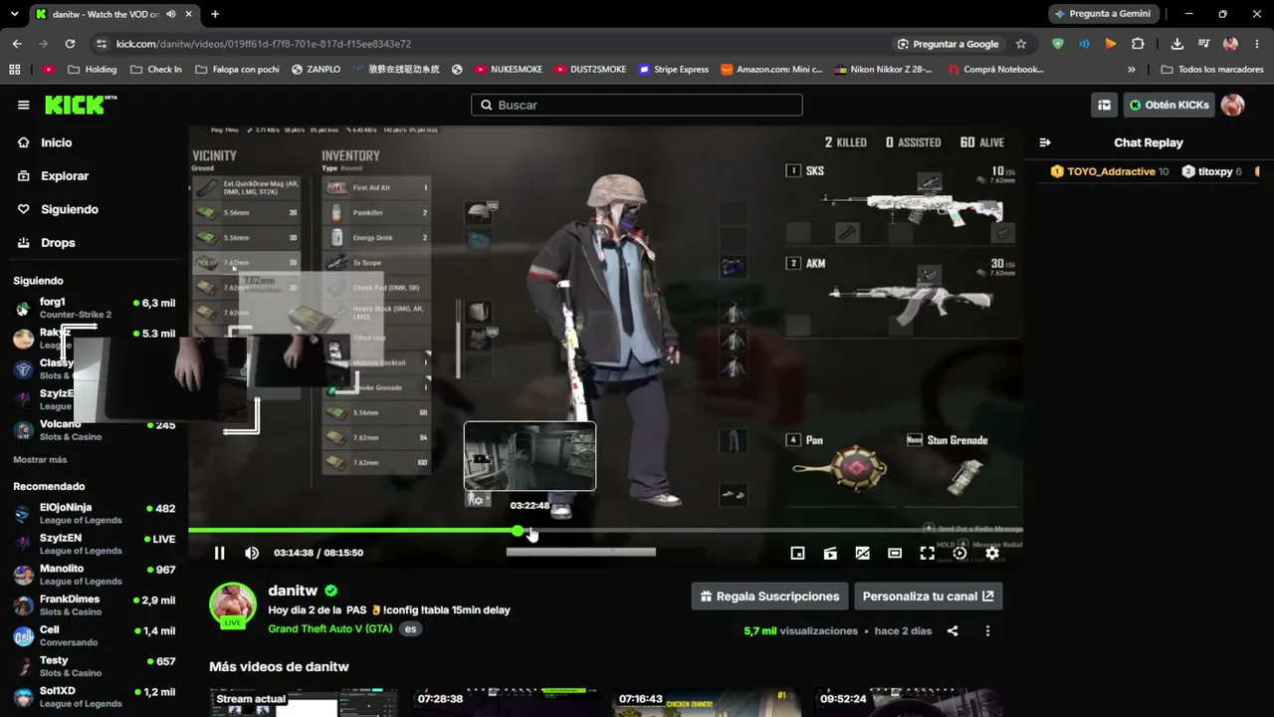Open playback speed control in player
1274x717 pixels.
coord(959,553)
